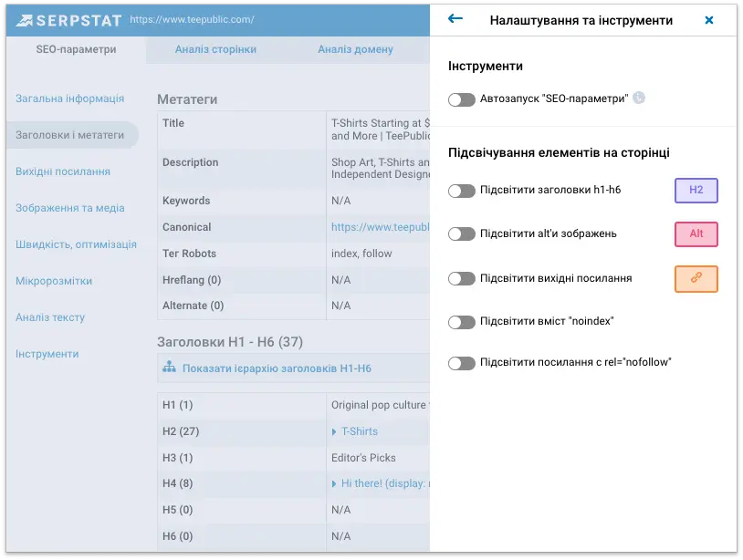
Task: Enable Підсвітити вихідні посилання toggle
Action: (462, 278)
